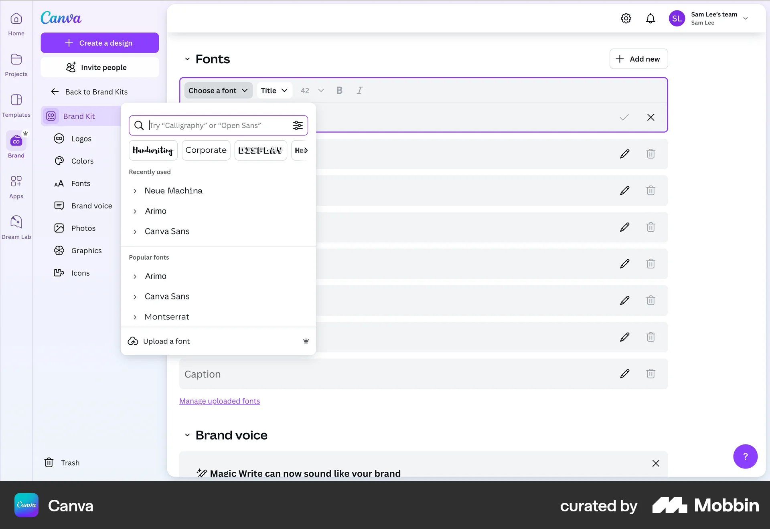
Task: Open Manage uploaded fonts link
Action: pyautogui.click(x=219, y=401)
